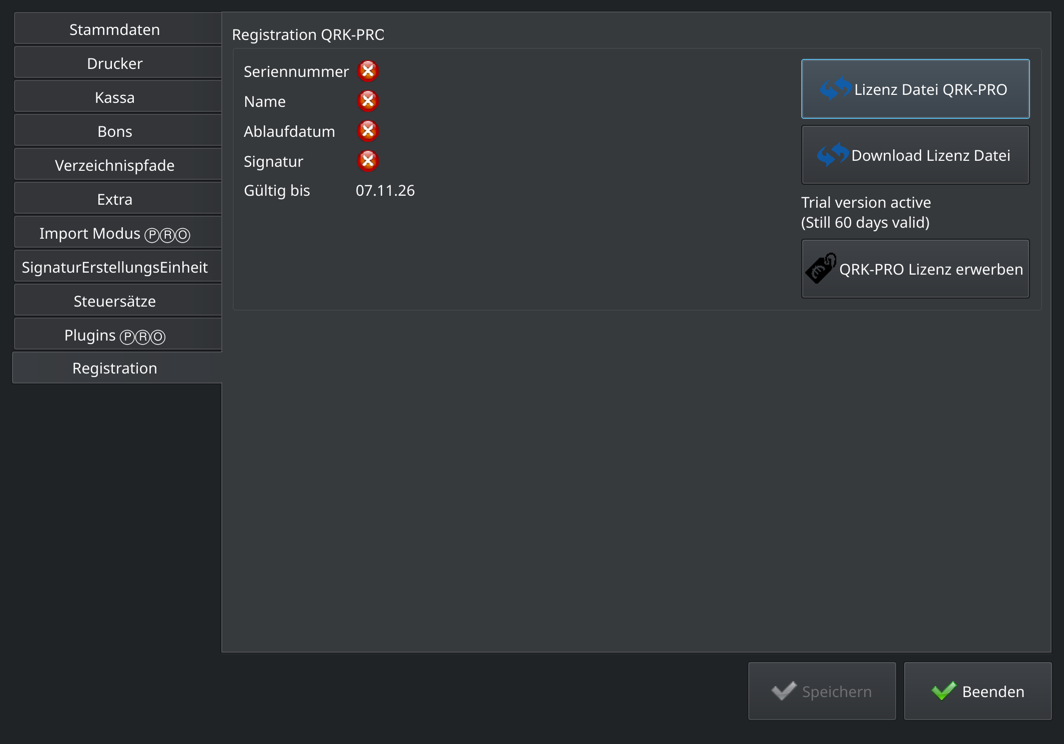Click the Ablaufdatum label

[289, 131]
